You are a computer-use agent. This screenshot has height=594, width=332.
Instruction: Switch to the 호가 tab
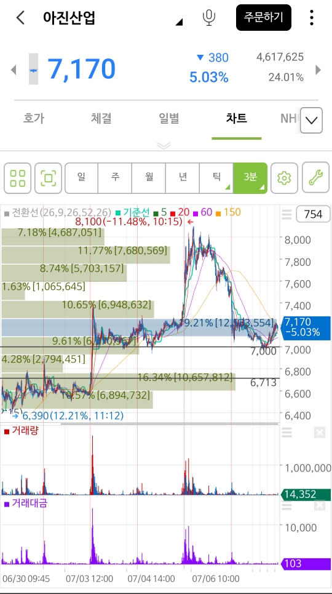point(34,119)
